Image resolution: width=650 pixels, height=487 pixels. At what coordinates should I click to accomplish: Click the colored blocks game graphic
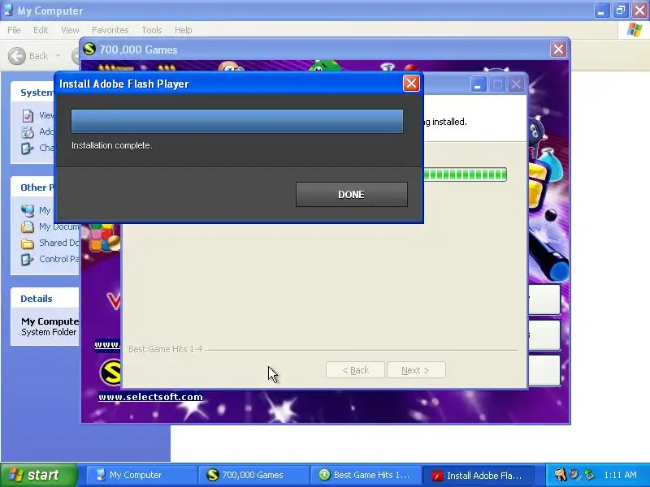click(x=104, y=237)
